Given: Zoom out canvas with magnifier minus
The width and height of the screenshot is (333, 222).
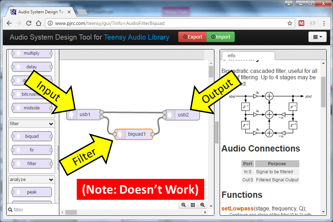Looking at the screenshot, I should 184,205.
